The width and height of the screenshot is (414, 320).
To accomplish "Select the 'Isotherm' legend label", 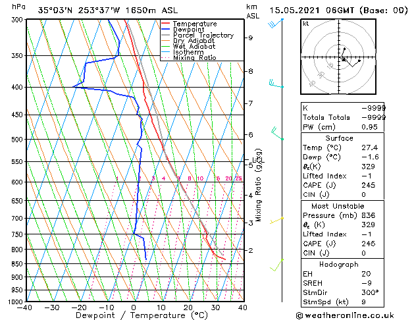I will pos(188,52).
